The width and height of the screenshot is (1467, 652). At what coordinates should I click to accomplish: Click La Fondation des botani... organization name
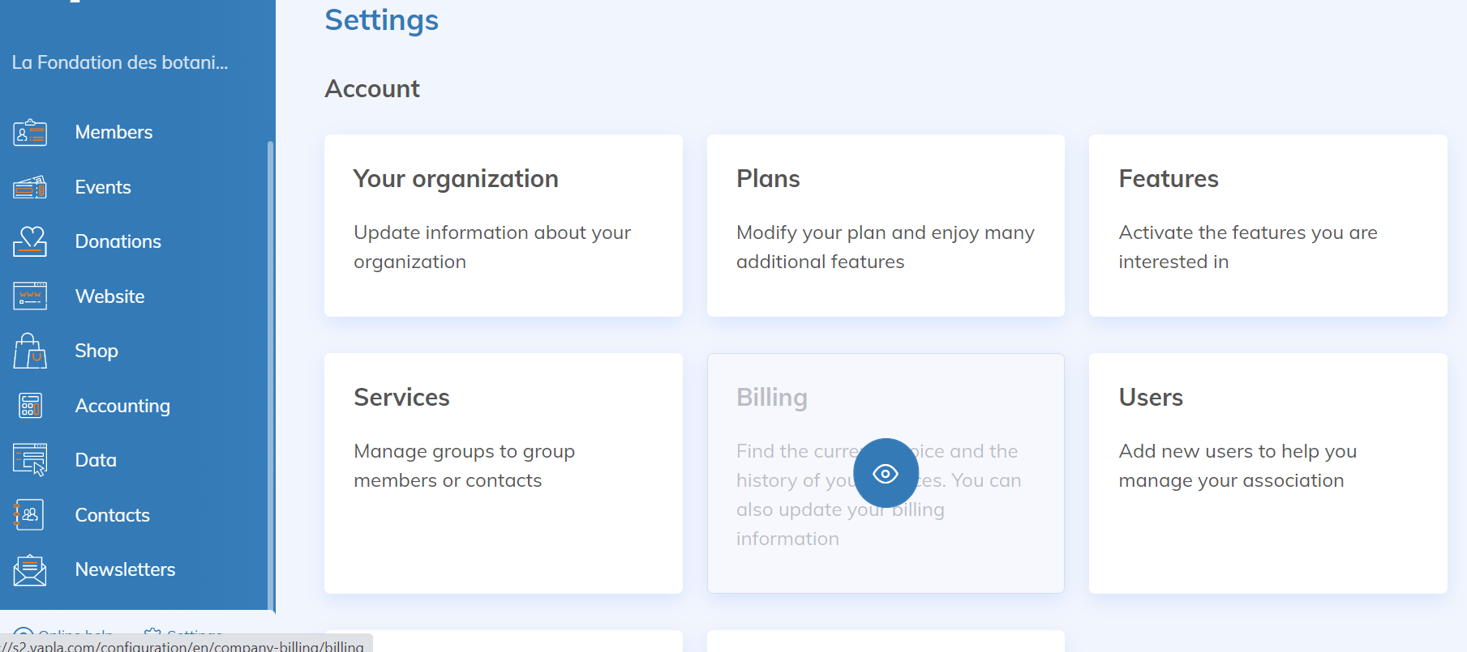(x=120, y=62)
